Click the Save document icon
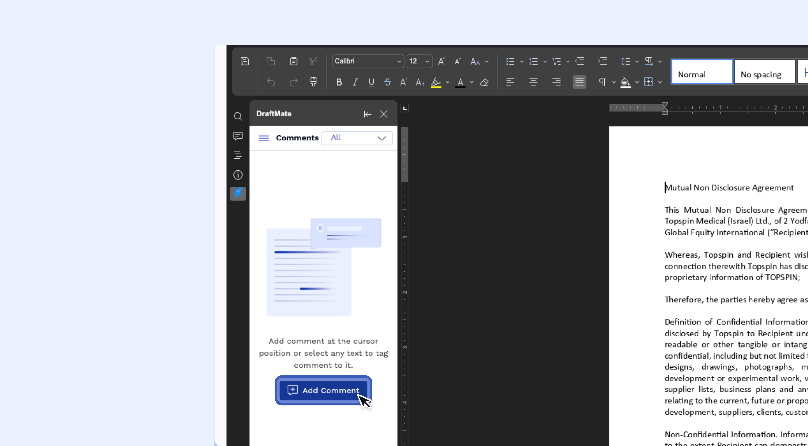Screen dimensions: 808x446 tap(245, 61)
